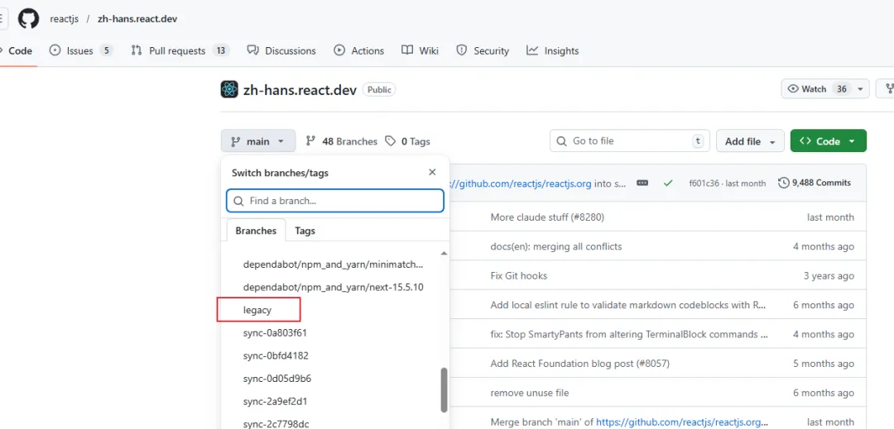The image size is (894, 429).
Task: Click the Public visibility label
Action: click(x=379, y=89)
